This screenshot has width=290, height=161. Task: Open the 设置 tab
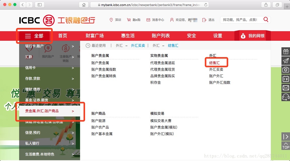coord(218,36)
